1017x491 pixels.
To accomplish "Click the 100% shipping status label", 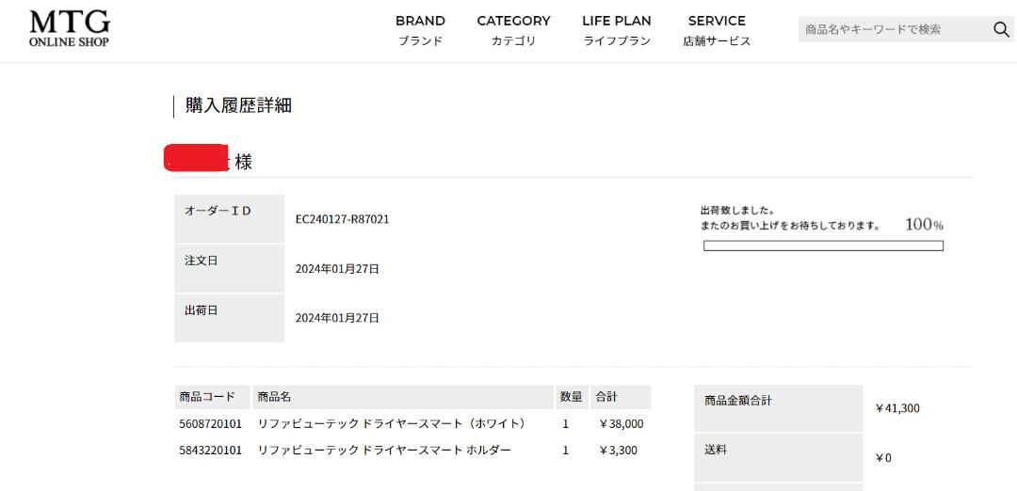I will (x=925, y=225).
